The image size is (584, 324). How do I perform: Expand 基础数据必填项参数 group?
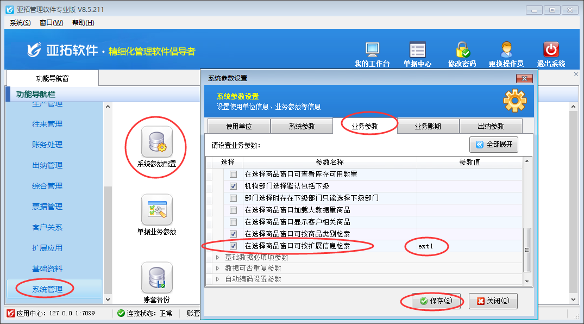[218, 257]
